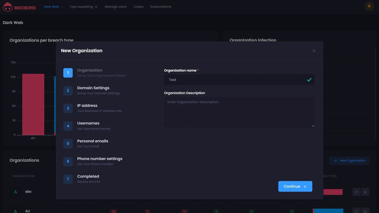Select step 4 Usernames icon
The width and height of the screenshot is (379, 213).
[68, 126]
